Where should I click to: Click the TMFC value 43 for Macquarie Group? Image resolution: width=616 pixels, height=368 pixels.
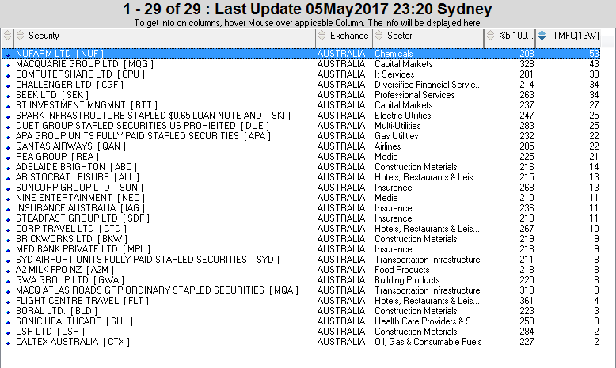[x=594, y=63]
